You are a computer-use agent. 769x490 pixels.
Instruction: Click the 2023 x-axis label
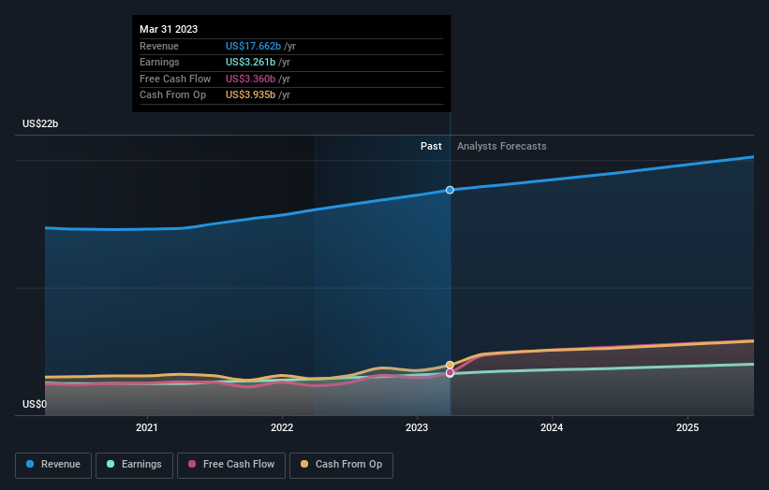click(417, 427)
